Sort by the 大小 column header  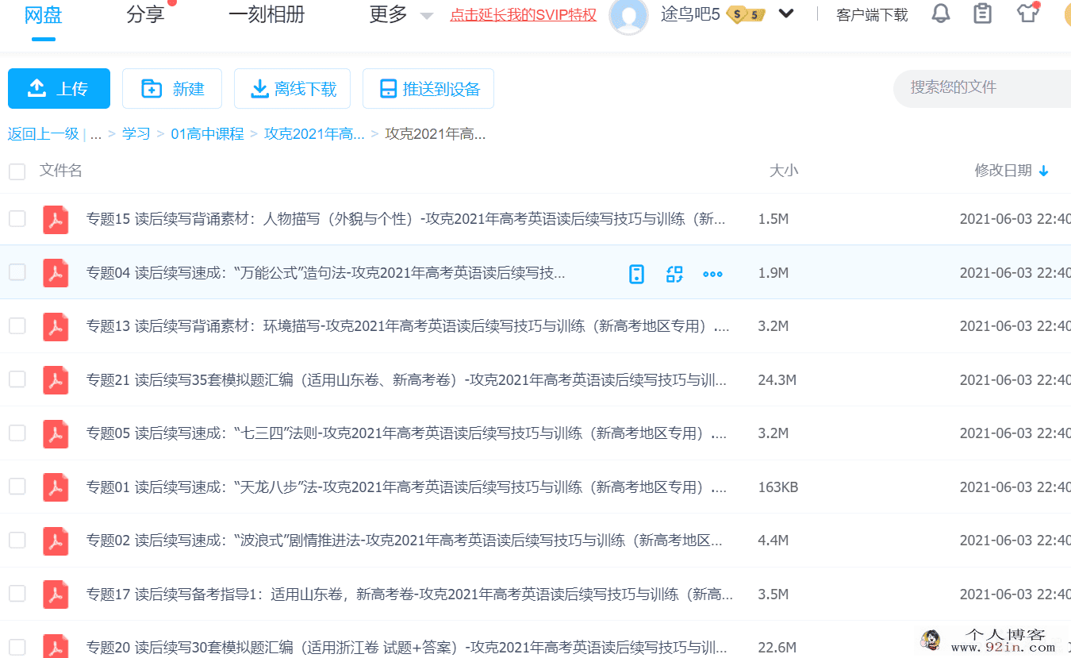tap(784, 171)
